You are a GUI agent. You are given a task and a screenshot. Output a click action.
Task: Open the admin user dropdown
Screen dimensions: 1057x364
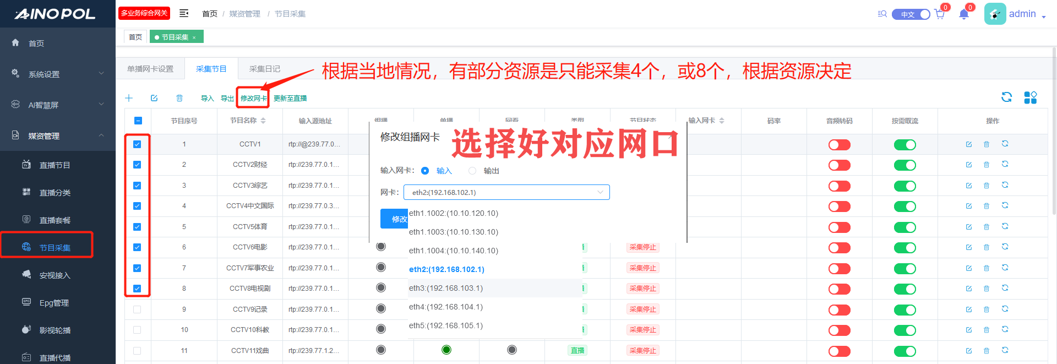1022,14
